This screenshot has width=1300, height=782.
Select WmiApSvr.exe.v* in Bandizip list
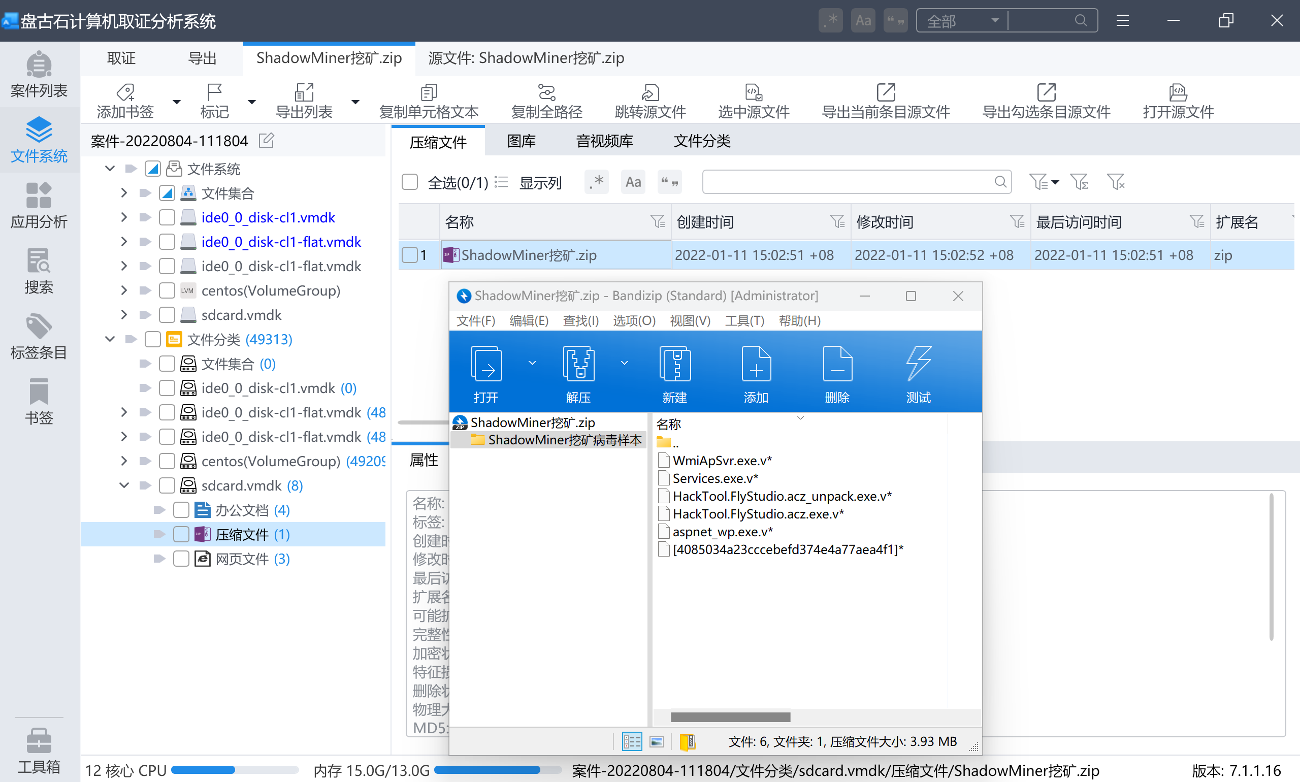click(x=722, y=461)
